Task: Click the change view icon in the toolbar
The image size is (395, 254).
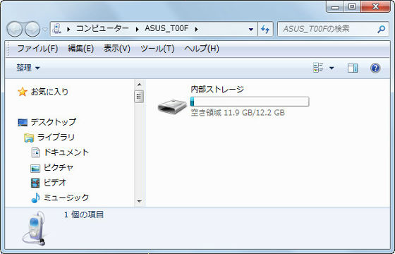Action: [318, 68]
